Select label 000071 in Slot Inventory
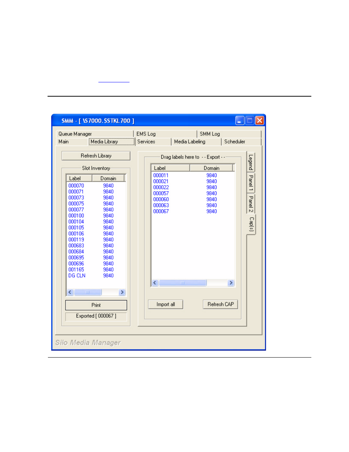The image size is (349, 452). [76, 192]
